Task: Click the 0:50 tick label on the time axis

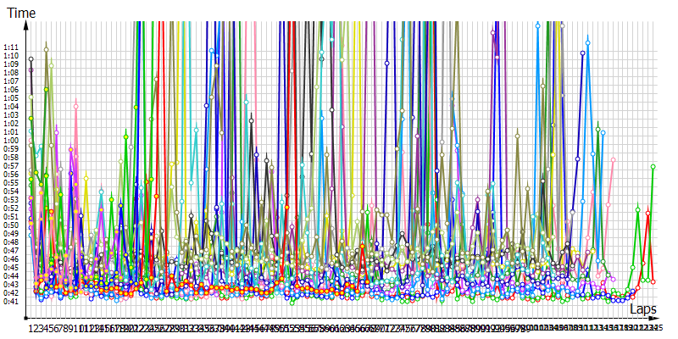Action: click(x=11, y=225)
